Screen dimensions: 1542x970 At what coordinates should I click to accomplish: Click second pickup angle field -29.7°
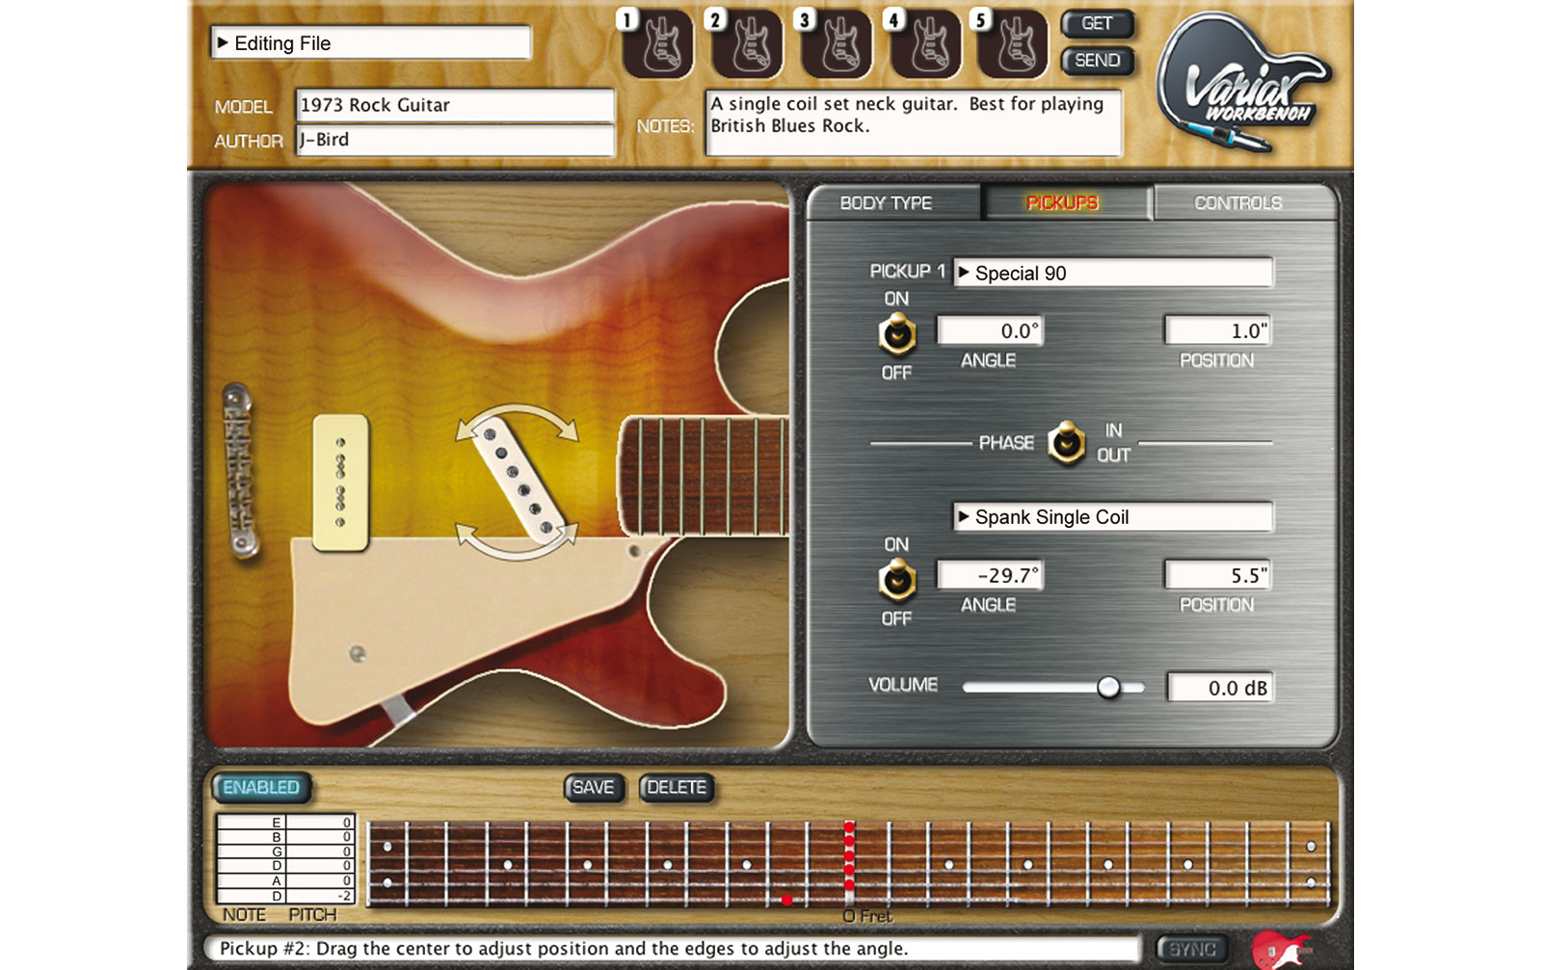pyautogui.click(x=991, y=575)
